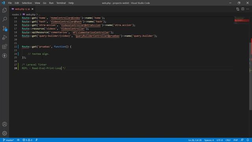Click apiResource method on line 18
Screen dimensions: 252x142
[x=40, y=32]
